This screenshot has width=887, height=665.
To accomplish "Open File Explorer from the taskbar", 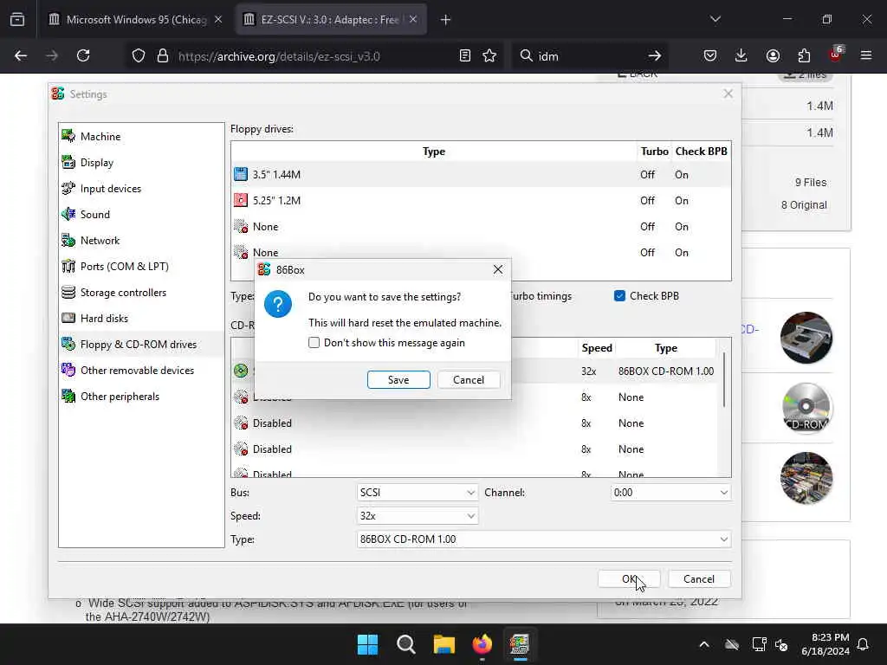I will point(444,644).
